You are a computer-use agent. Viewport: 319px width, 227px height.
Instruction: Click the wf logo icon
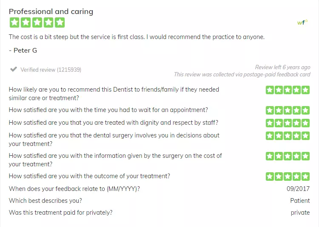pyautogui.click(x=302, y=22)
